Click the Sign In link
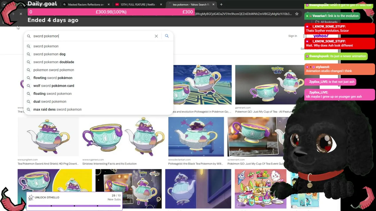 (293, 36)
